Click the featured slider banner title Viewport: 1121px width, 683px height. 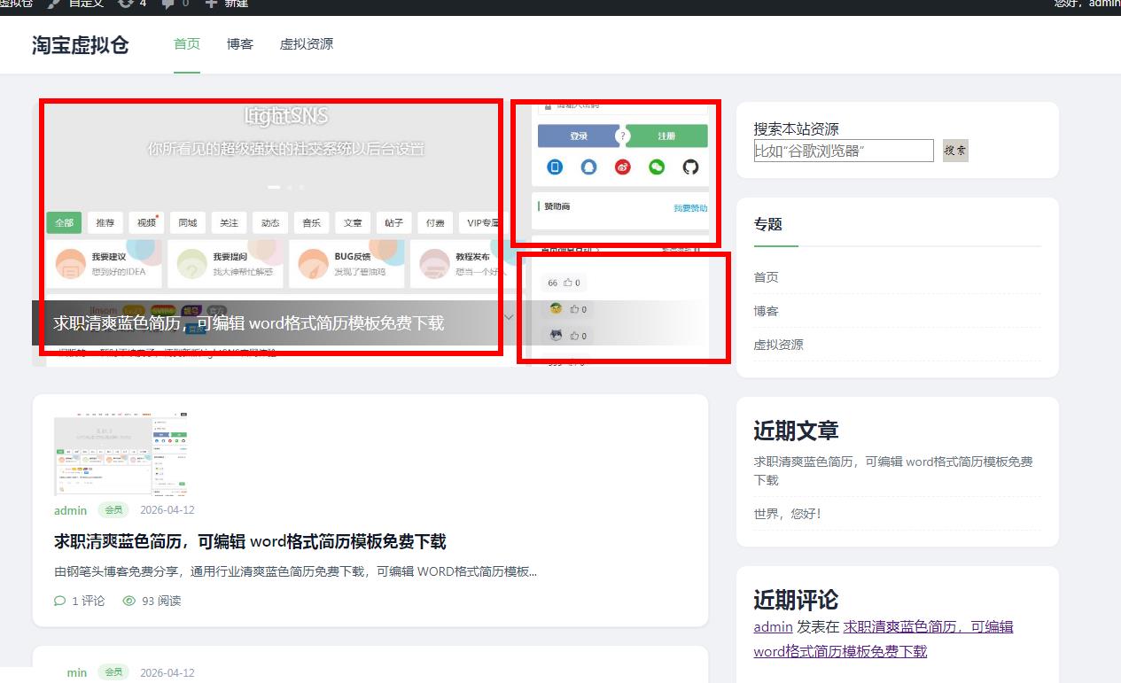(x=248, y=323)
